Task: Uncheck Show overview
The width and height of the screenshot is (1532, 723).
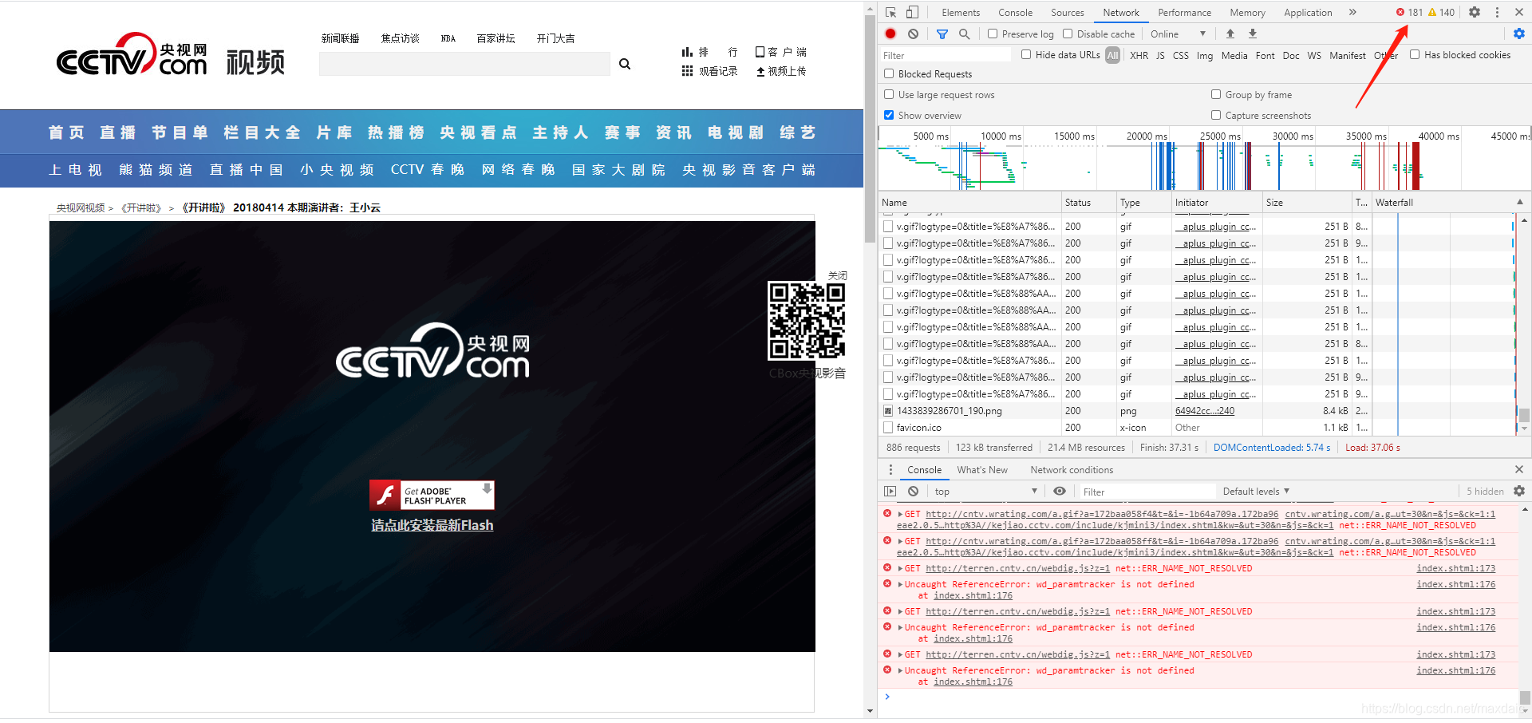Action: coord(889,115)
